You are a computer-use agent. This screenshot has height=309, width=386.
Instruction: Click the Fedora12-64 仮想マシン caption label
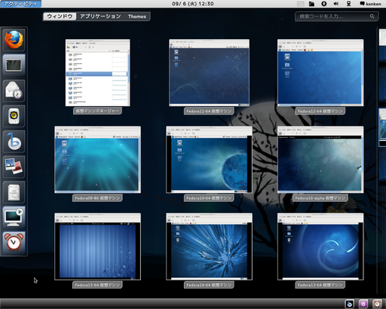(320, 111)
